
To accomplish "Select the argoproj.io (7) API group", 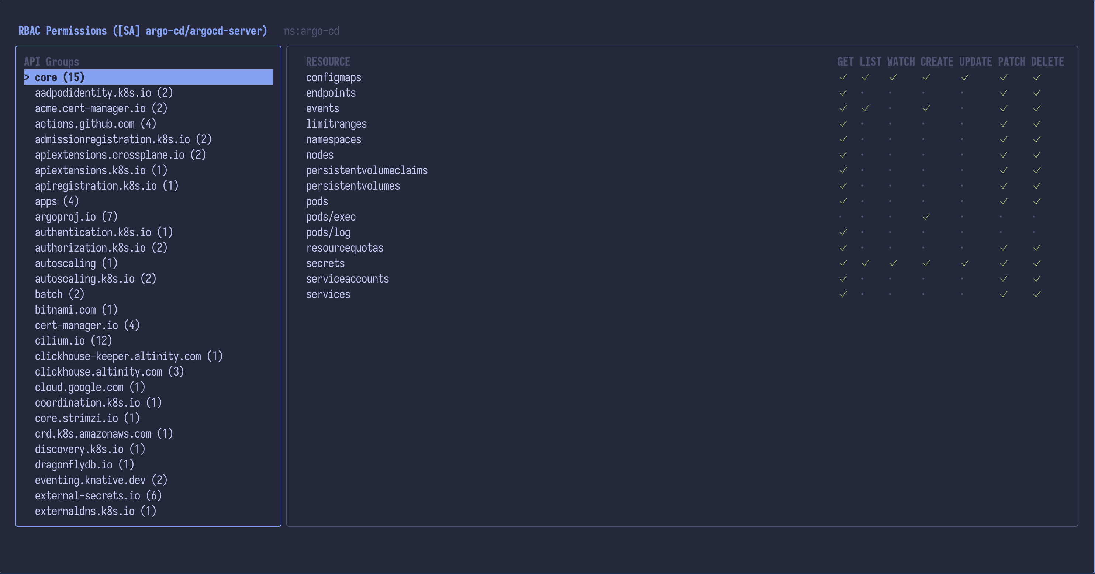I will [x=76, y=217].
